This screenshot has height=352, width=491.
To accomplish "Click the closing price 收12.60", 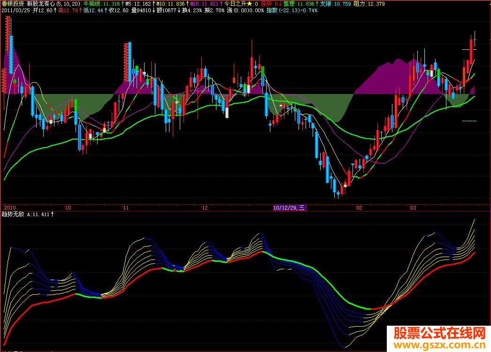I will tap(119, 10).
